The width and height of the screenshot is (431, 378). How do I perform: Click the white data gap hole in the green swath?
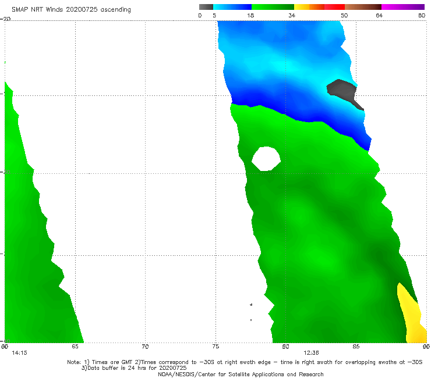(266, 159)
